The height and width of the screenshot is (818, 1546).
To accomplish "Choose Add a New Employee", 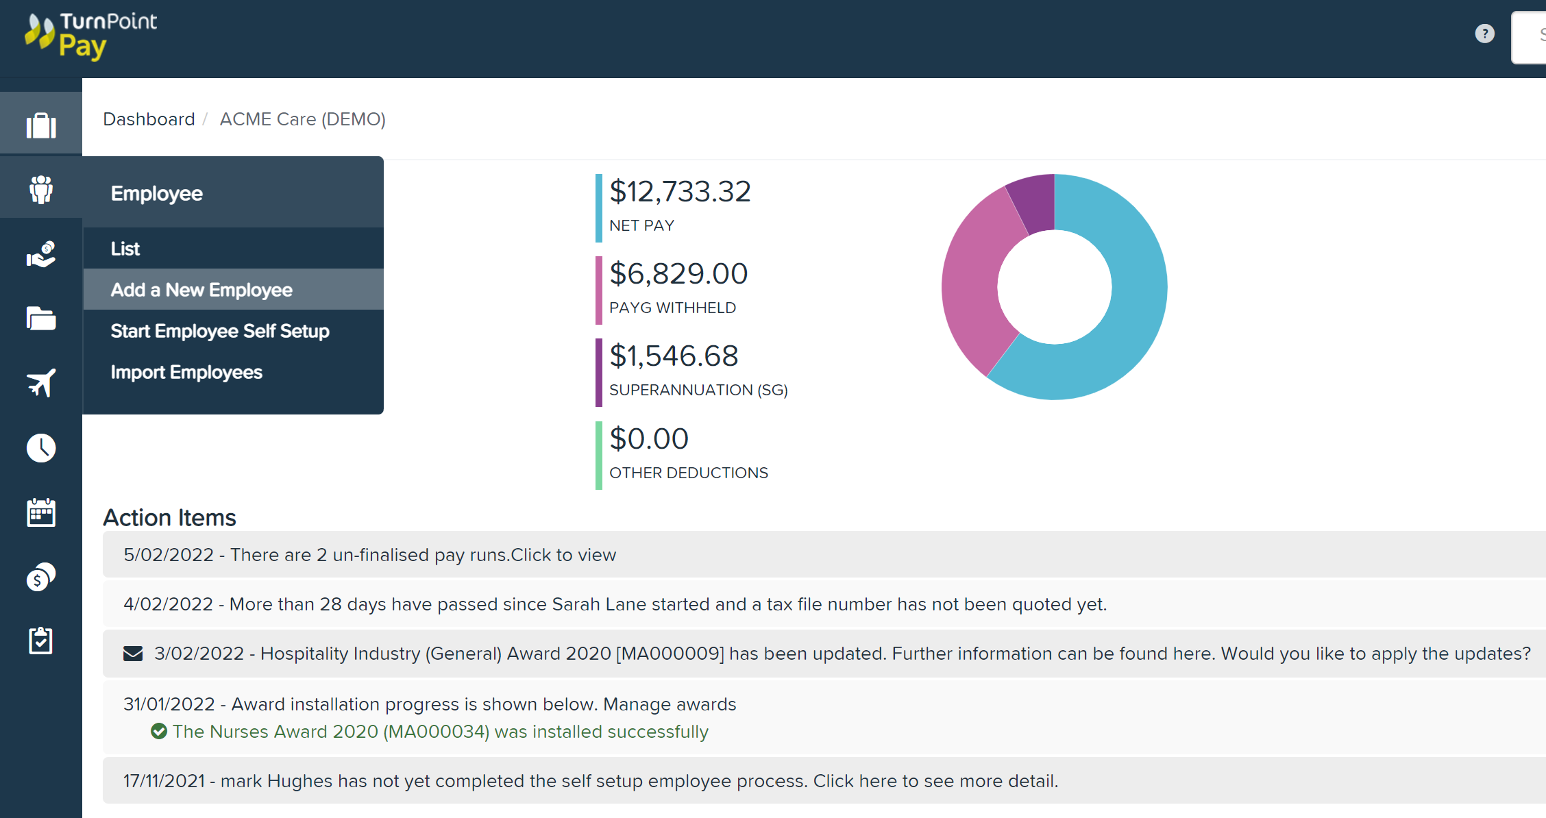I will tap(201, 289).
